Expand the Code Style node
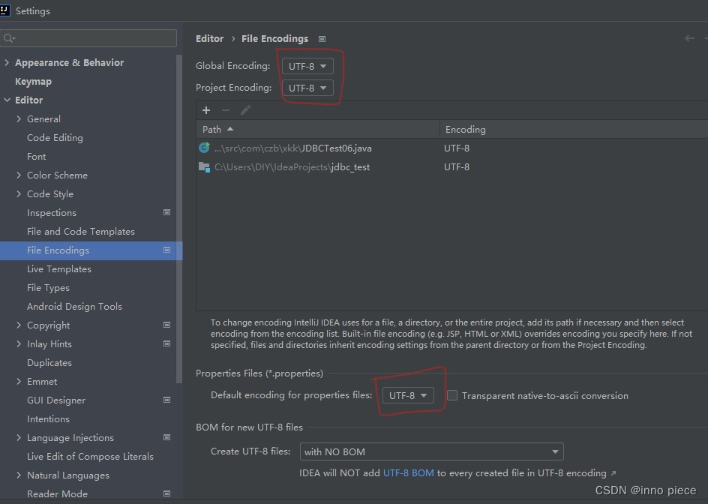 click(x=19, y=193)
